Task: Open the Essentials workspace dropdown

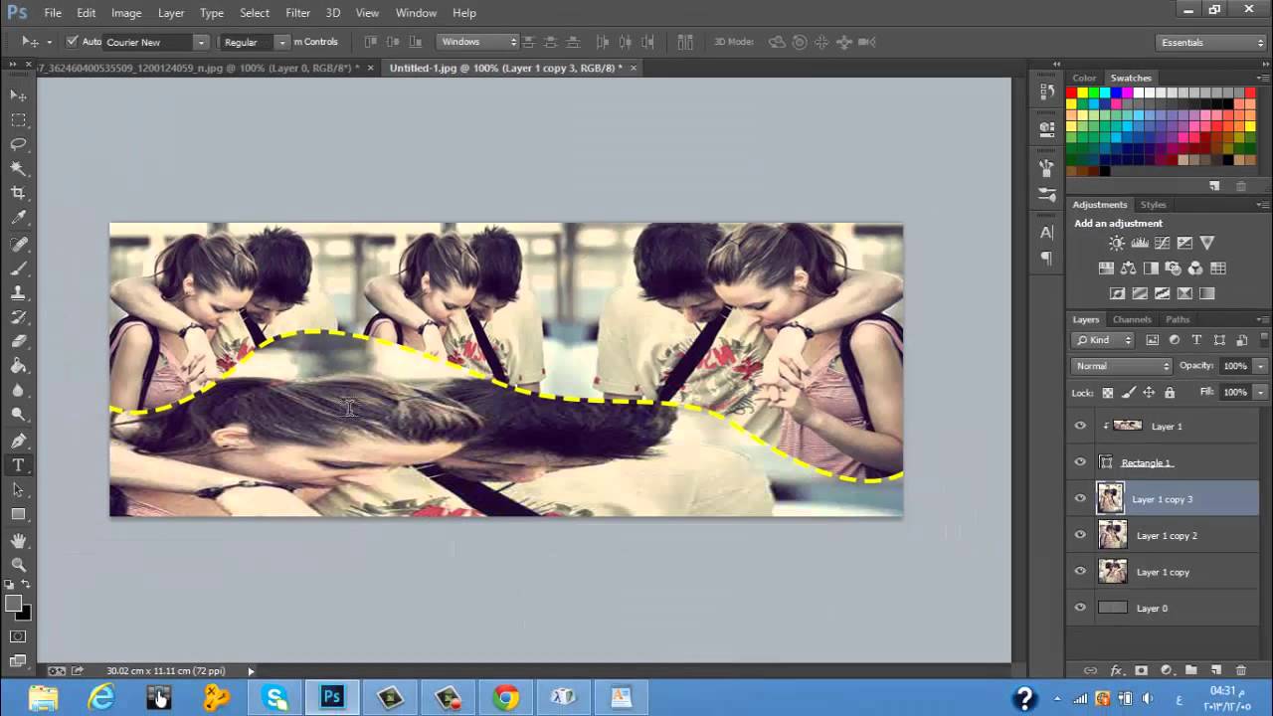Action: [x=1211, y=42]
